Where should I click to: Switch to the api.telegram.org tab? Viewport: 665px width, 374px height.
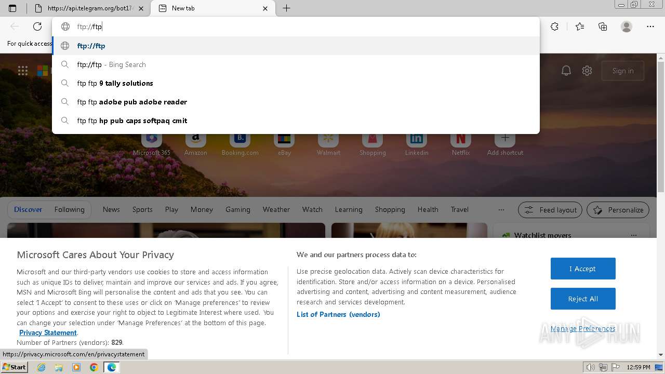coord(88,8)
